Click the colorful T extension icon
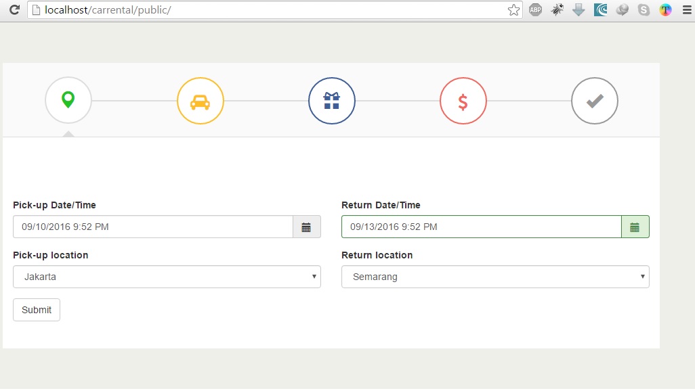This screenshot has width=695, height=391. click(665, 9)
